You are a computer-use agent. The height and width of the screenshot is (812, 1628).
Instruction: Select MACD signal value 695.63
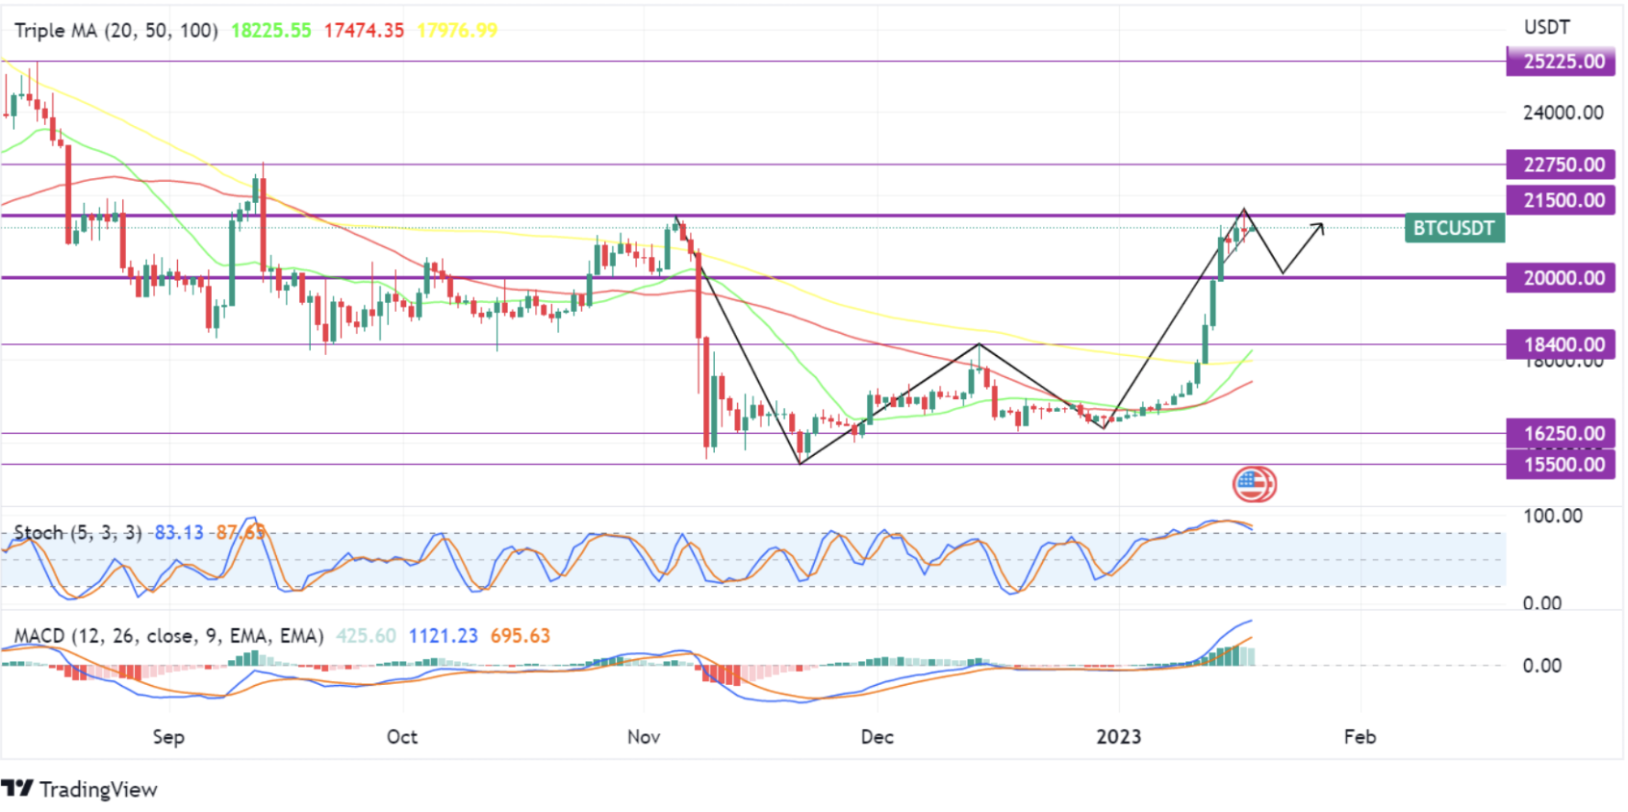click(521, 636)
